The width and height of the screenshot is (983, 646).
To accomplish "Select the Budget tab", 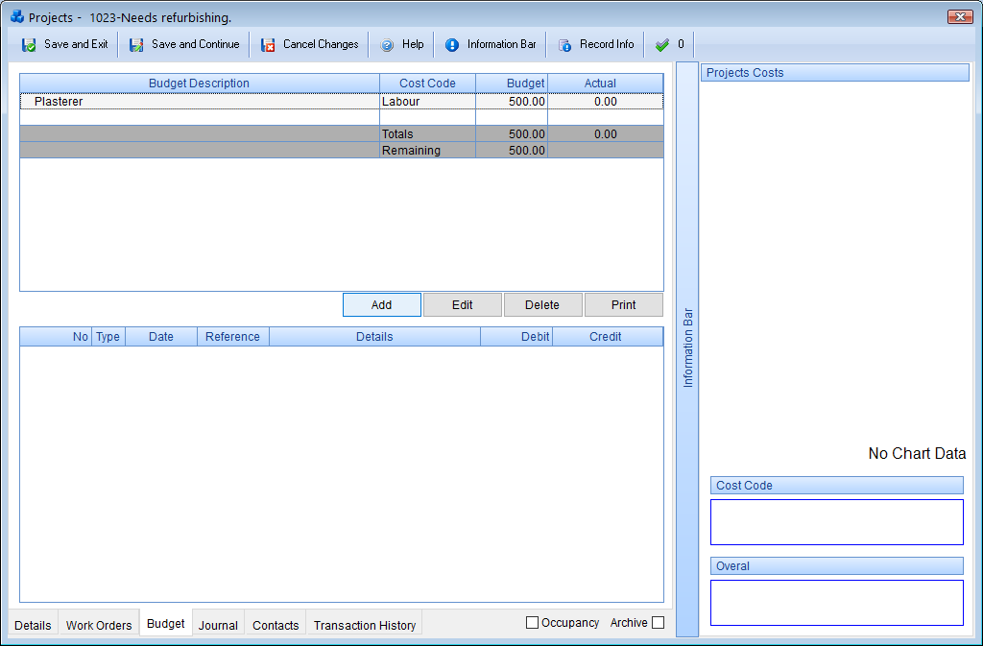I will point(165,624).
